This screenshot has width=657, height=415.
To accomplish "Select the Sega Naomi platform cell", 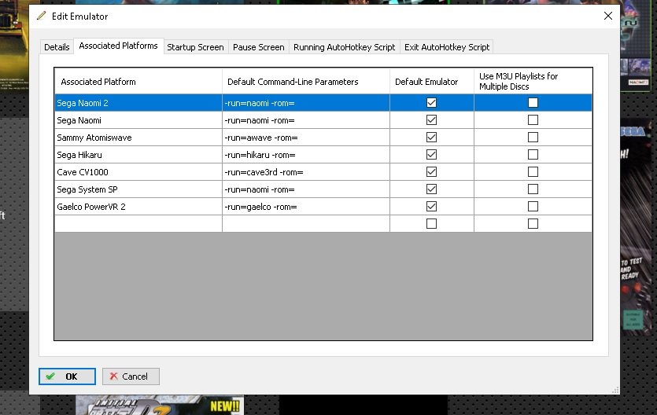I will point(138,120).
